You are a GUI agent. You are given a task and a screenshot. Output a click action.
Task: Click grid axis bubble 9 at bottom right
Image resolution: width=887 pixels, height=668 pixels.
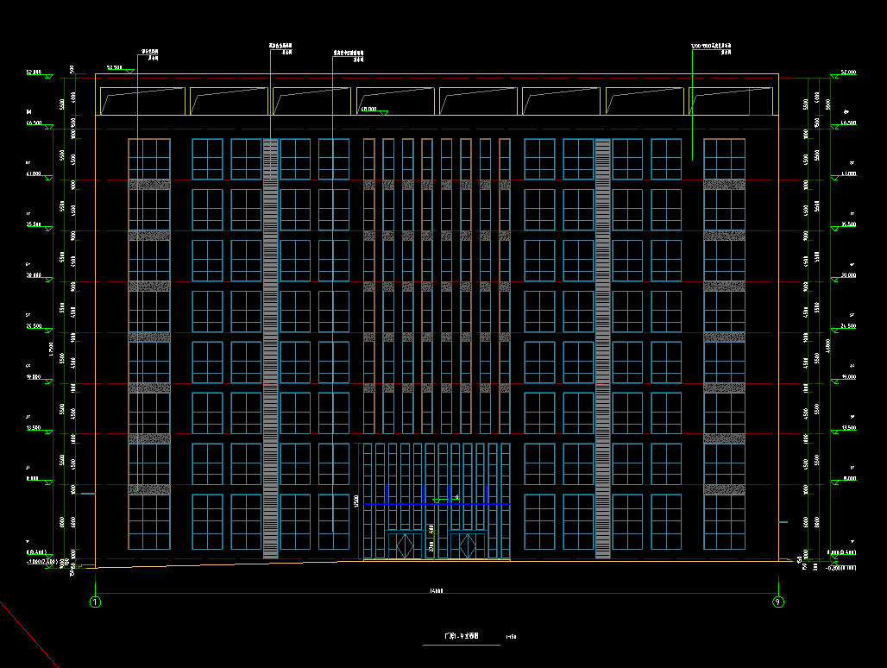[778, 602]
